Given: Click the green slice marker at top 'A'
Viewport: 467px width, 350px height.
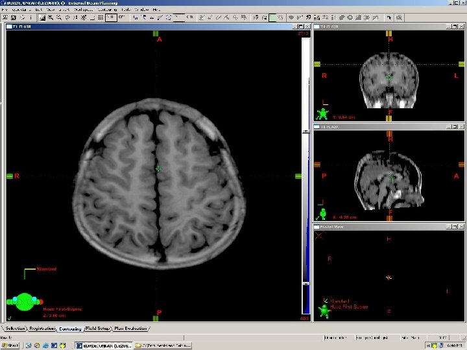Looking at the screenshot, I should [156, 34].
